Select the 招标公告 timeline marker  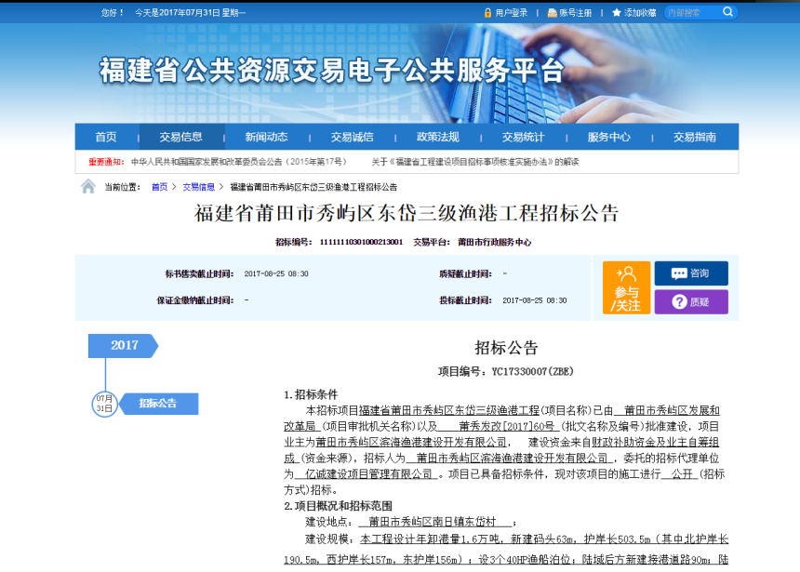point(158,404)
